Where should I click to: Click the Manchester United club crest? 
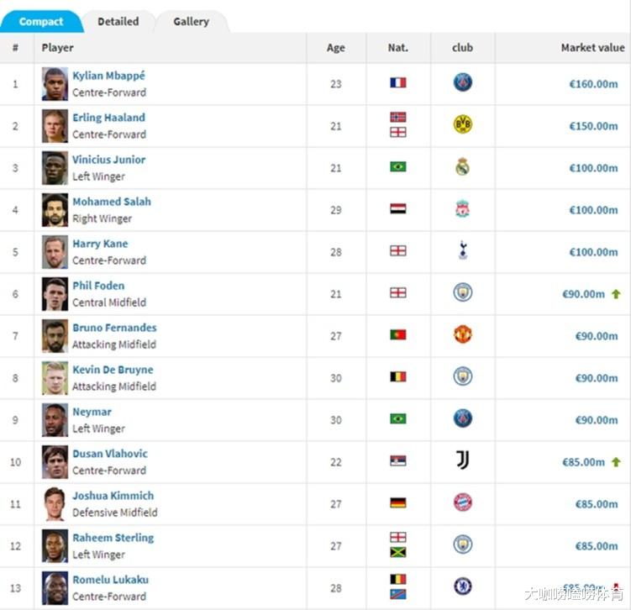click(x=462, y=334)
